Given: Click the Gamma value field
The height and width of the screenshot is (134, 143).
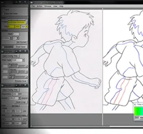Looking at the screenshot, I should tap(5, 77).
